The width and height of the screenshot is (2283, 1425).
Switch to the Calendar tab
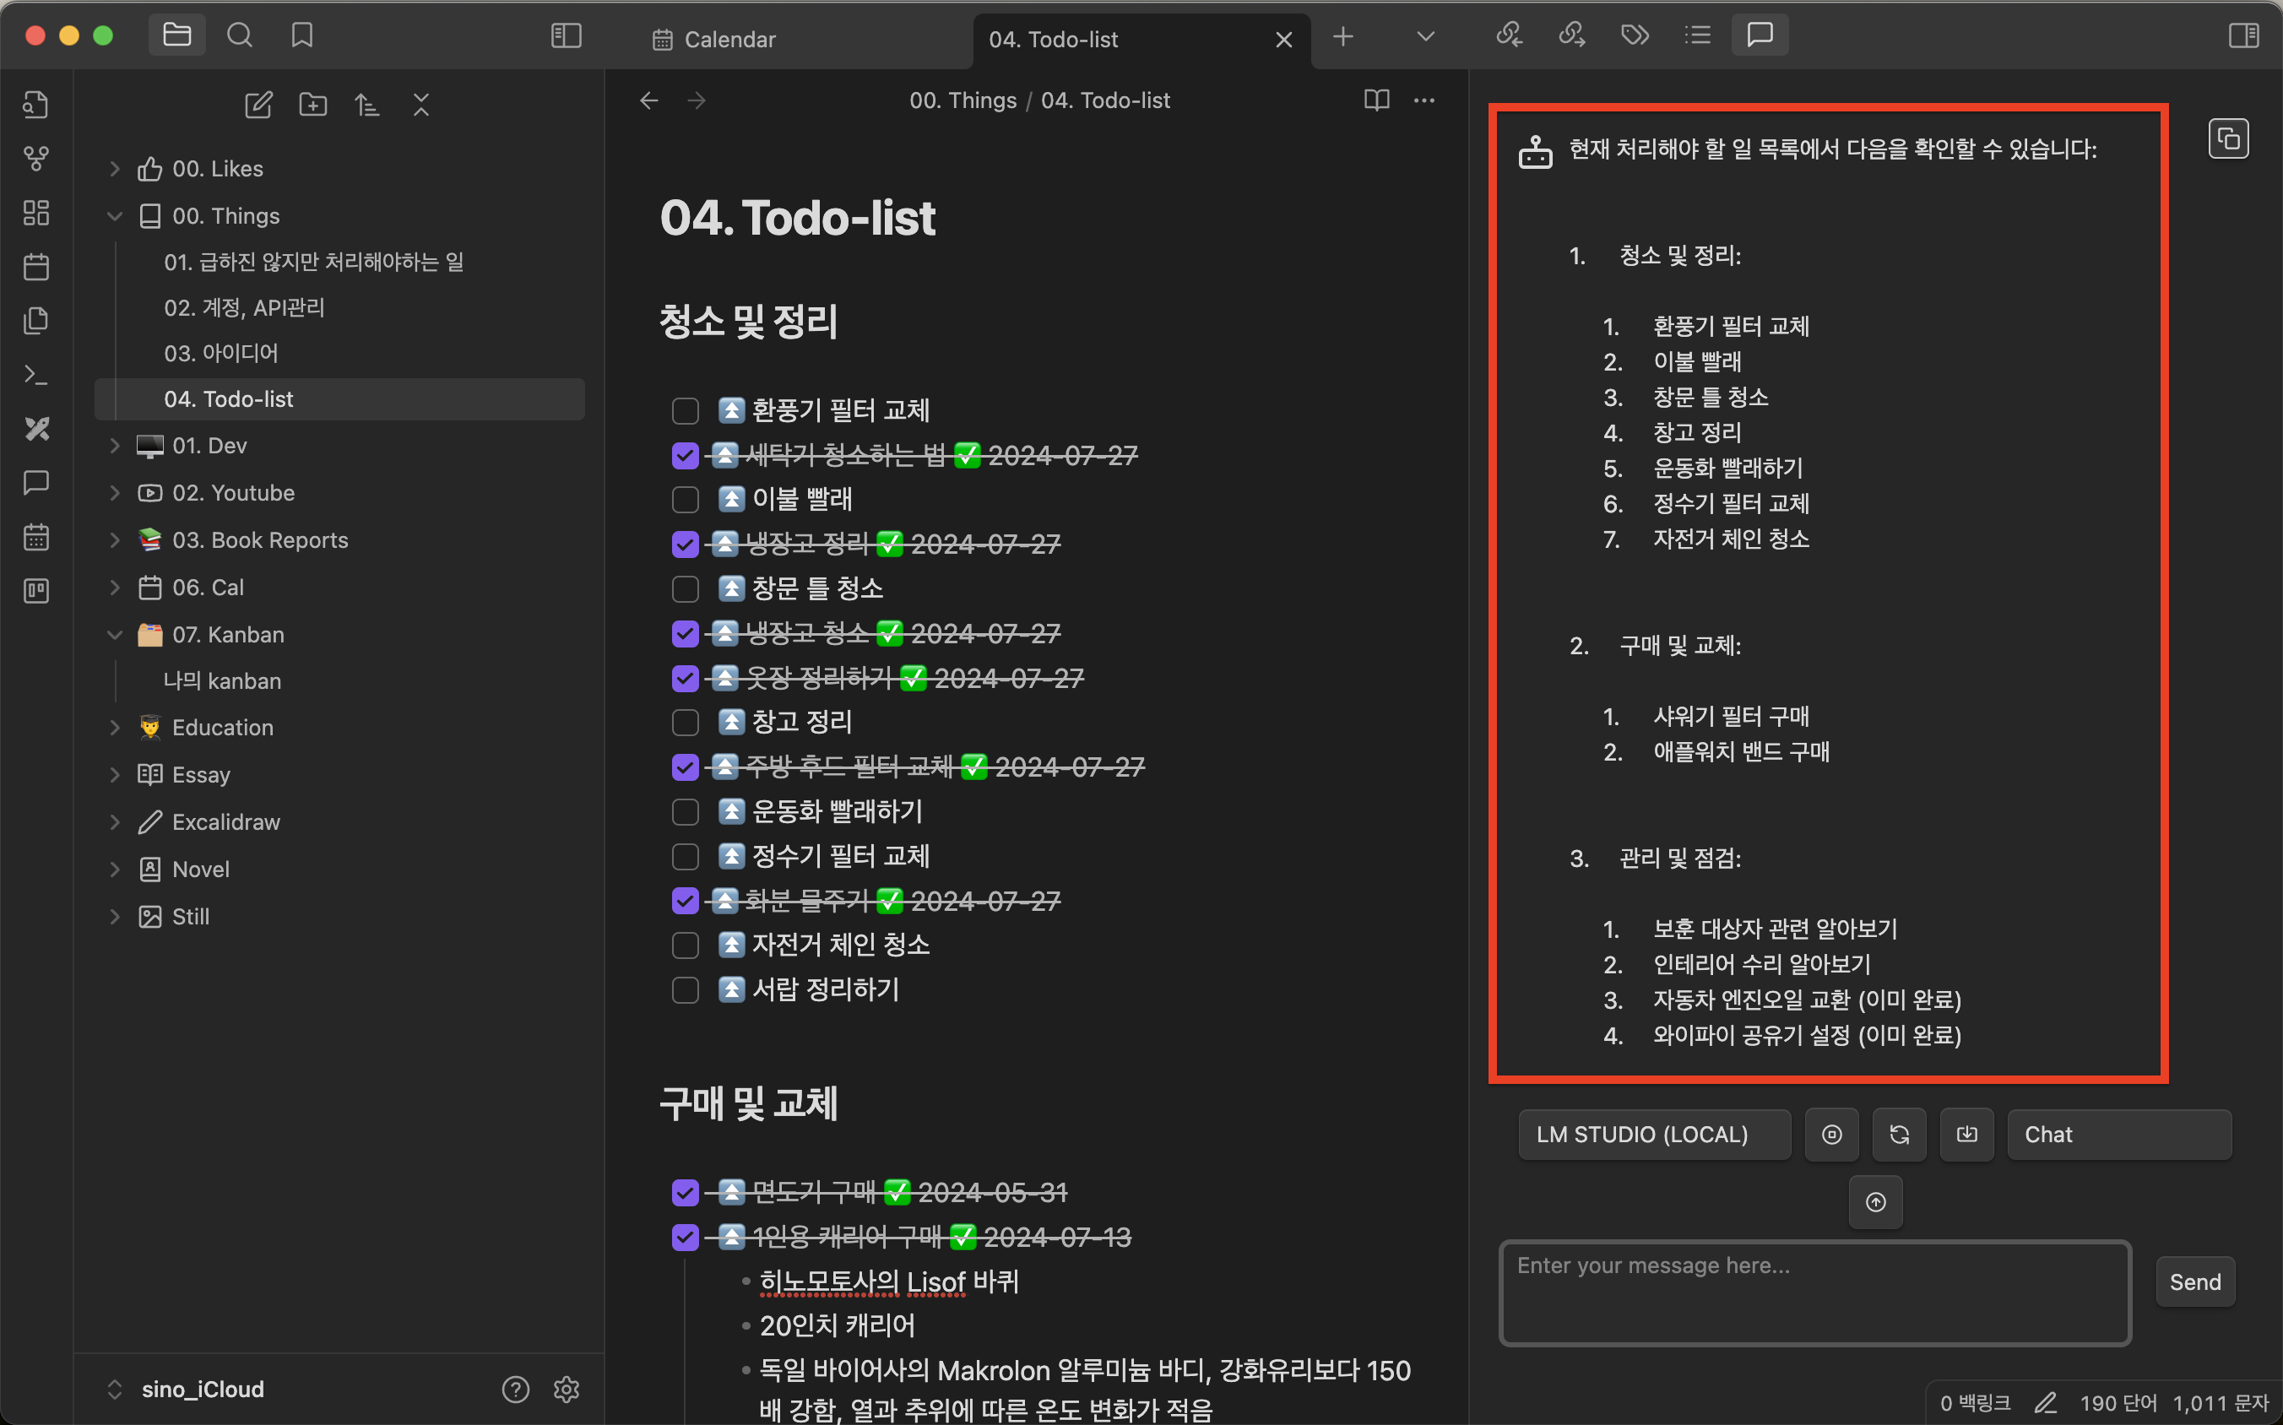pyautogui.click(x=729, y=40)
